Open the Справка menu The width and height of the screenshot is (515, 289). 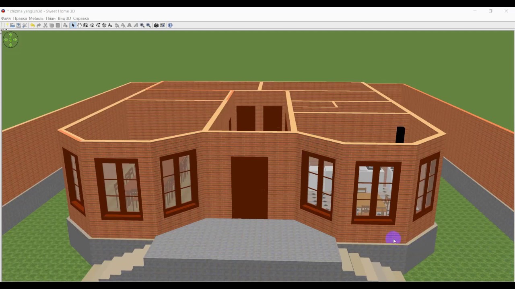(x=81, y=18)
